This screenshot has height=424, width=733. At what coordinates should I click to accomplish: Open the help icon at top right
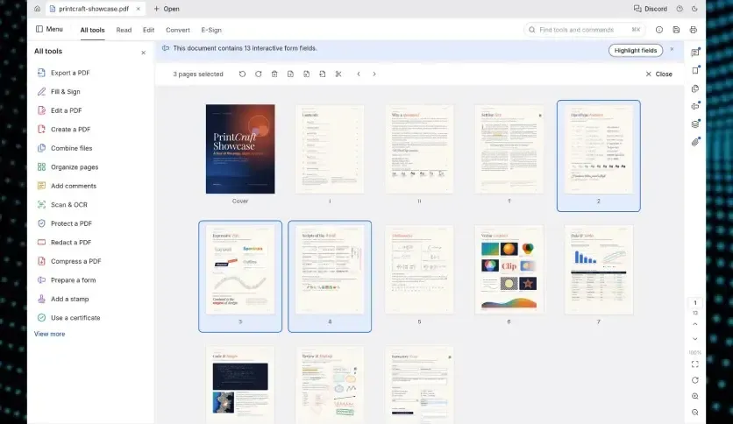(x=680, y=9)
